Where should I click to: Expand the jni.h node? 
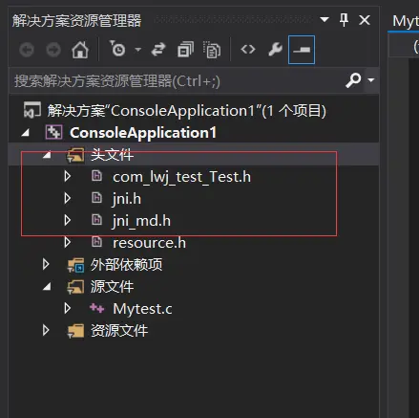coord(68,198)
